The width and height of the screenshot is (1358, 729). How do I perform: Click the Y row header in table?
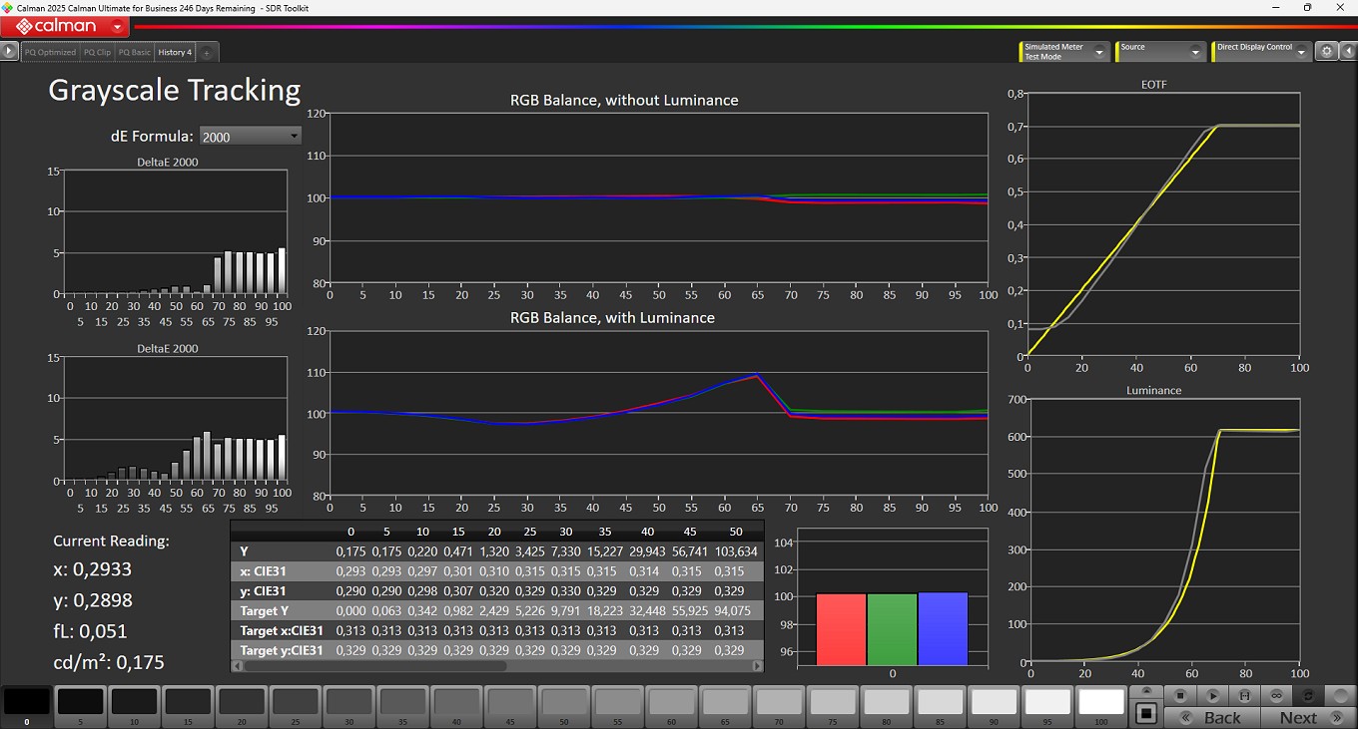tap(245, 550)
